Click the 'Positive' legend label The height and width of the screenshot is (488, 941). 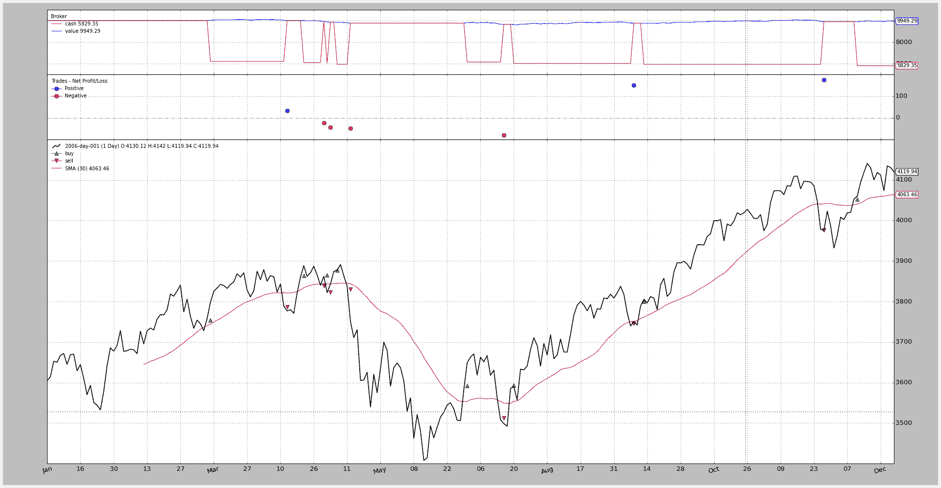[74, 89]
